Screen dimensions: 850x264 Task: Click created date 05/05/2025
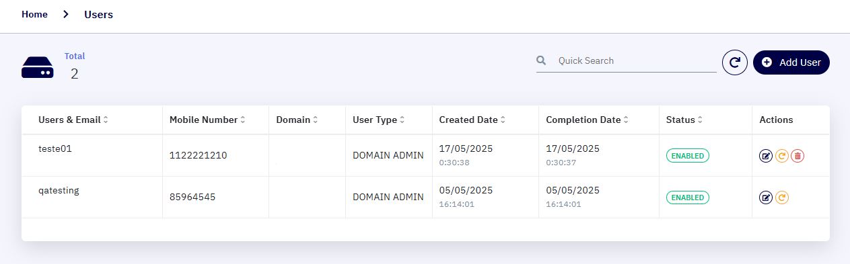click(466, 190)
